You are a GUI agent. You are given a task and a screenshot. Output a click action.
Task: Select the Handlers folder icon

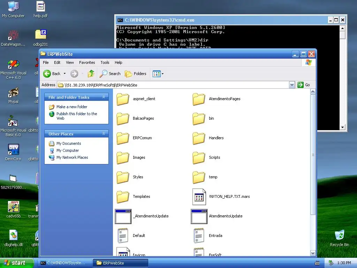[x=199, y=138]
